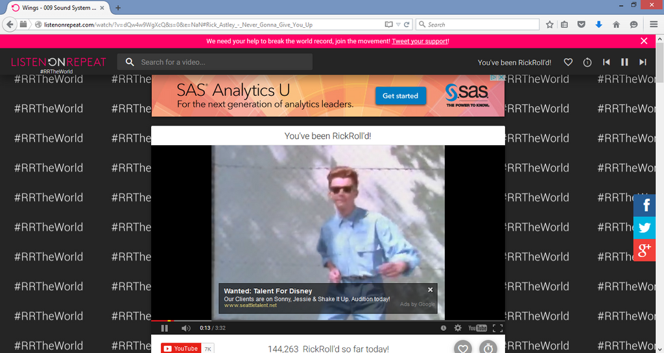Image resolution: width=664 pixels, height=353 pixels.
Task: Enter fullscreen in the video player
Action: tap(497, 328)
